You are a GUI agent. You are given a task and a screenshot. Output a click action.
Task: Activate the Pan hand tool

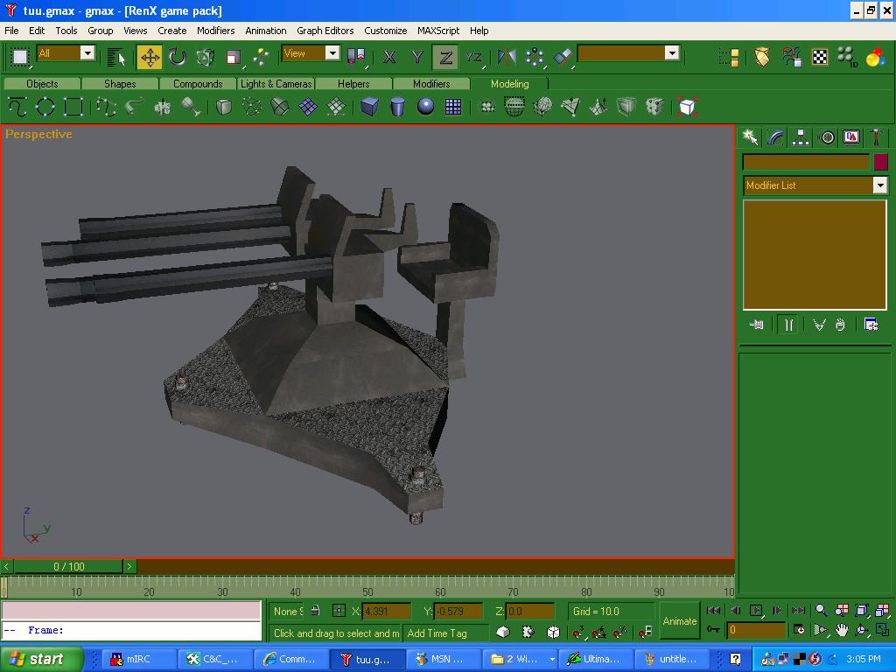point(842,631)
